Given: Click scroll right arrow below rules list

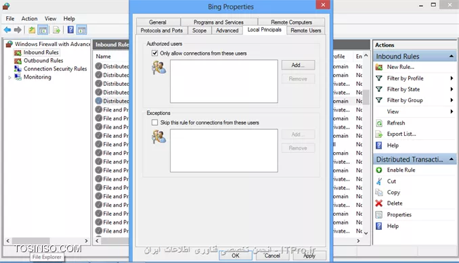Looking at the screenshot, I should pos(358,241).
